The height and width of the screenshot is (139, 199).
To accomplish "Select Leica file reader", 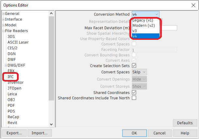I will coord(12,94).
